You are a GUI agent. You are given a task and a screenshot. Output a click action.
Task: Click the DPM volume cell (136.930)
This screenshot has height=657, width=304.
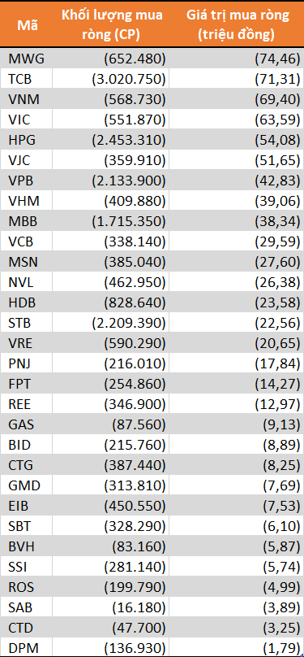tap(111, 648)
